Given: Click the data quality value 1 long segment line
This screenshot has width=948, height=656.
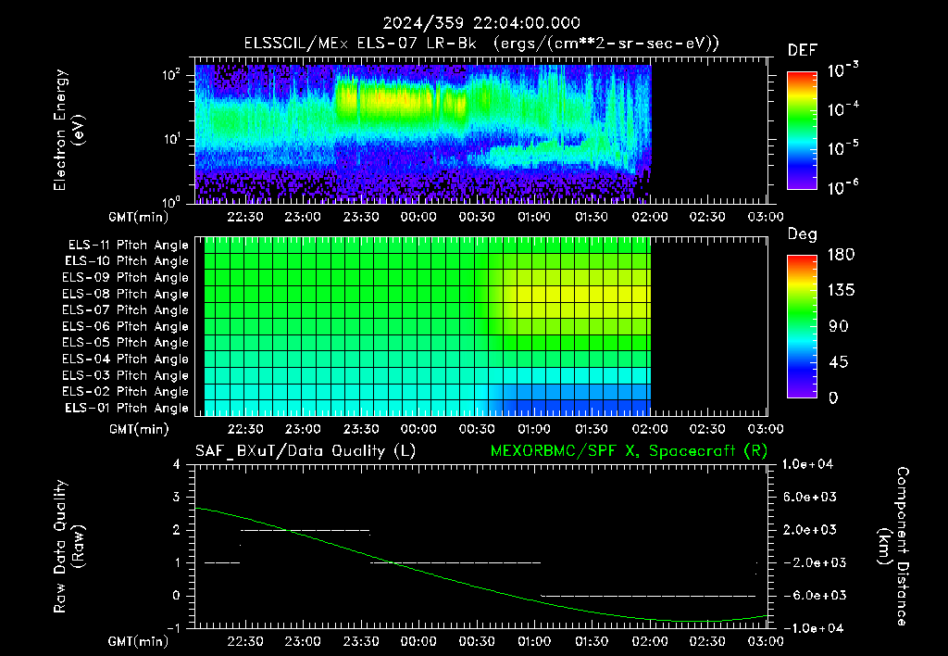Looking at the screenshot, I should (455, 562).
